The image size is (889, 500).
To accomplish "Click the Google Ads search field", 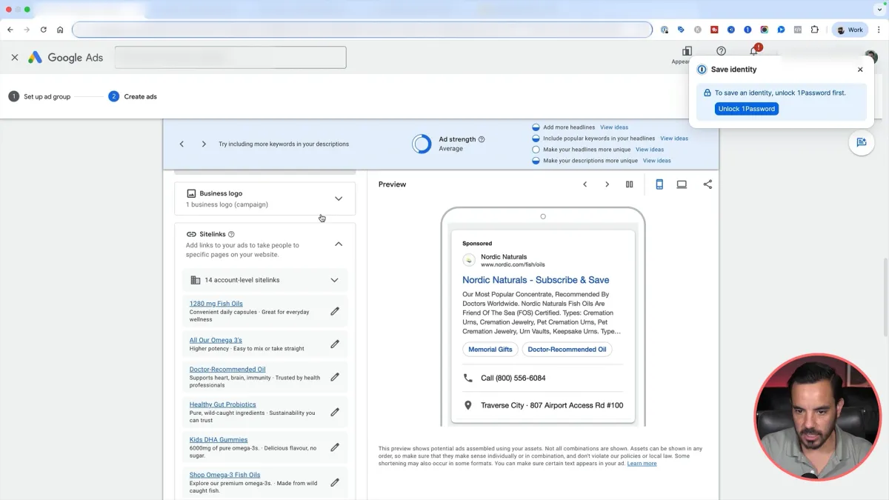I will 230,57.
